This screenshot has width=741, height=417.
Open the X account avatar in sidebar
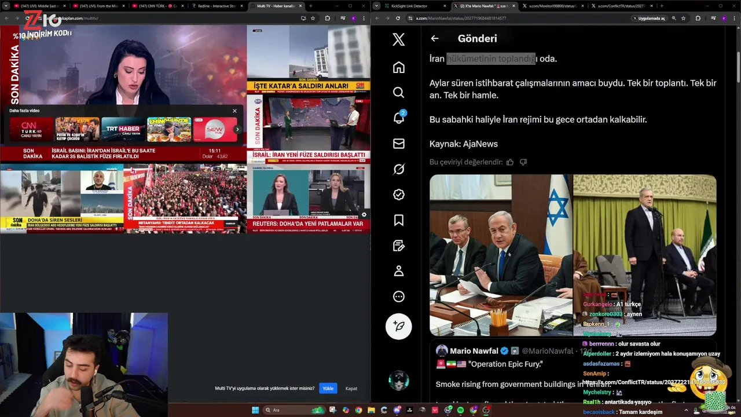[398, 381]
